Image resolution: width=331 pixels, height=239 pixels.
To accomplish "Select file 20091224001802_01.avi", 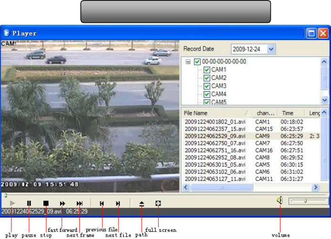I will click(x=215, y=122).
